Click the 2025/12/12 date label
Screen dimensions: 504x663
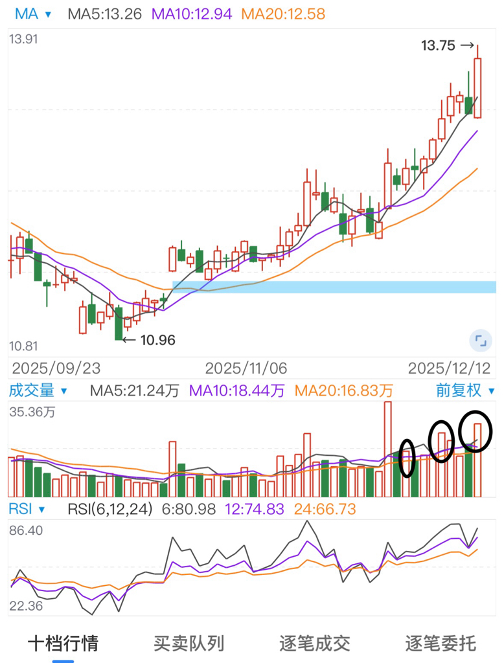click(x=450, y=368)
